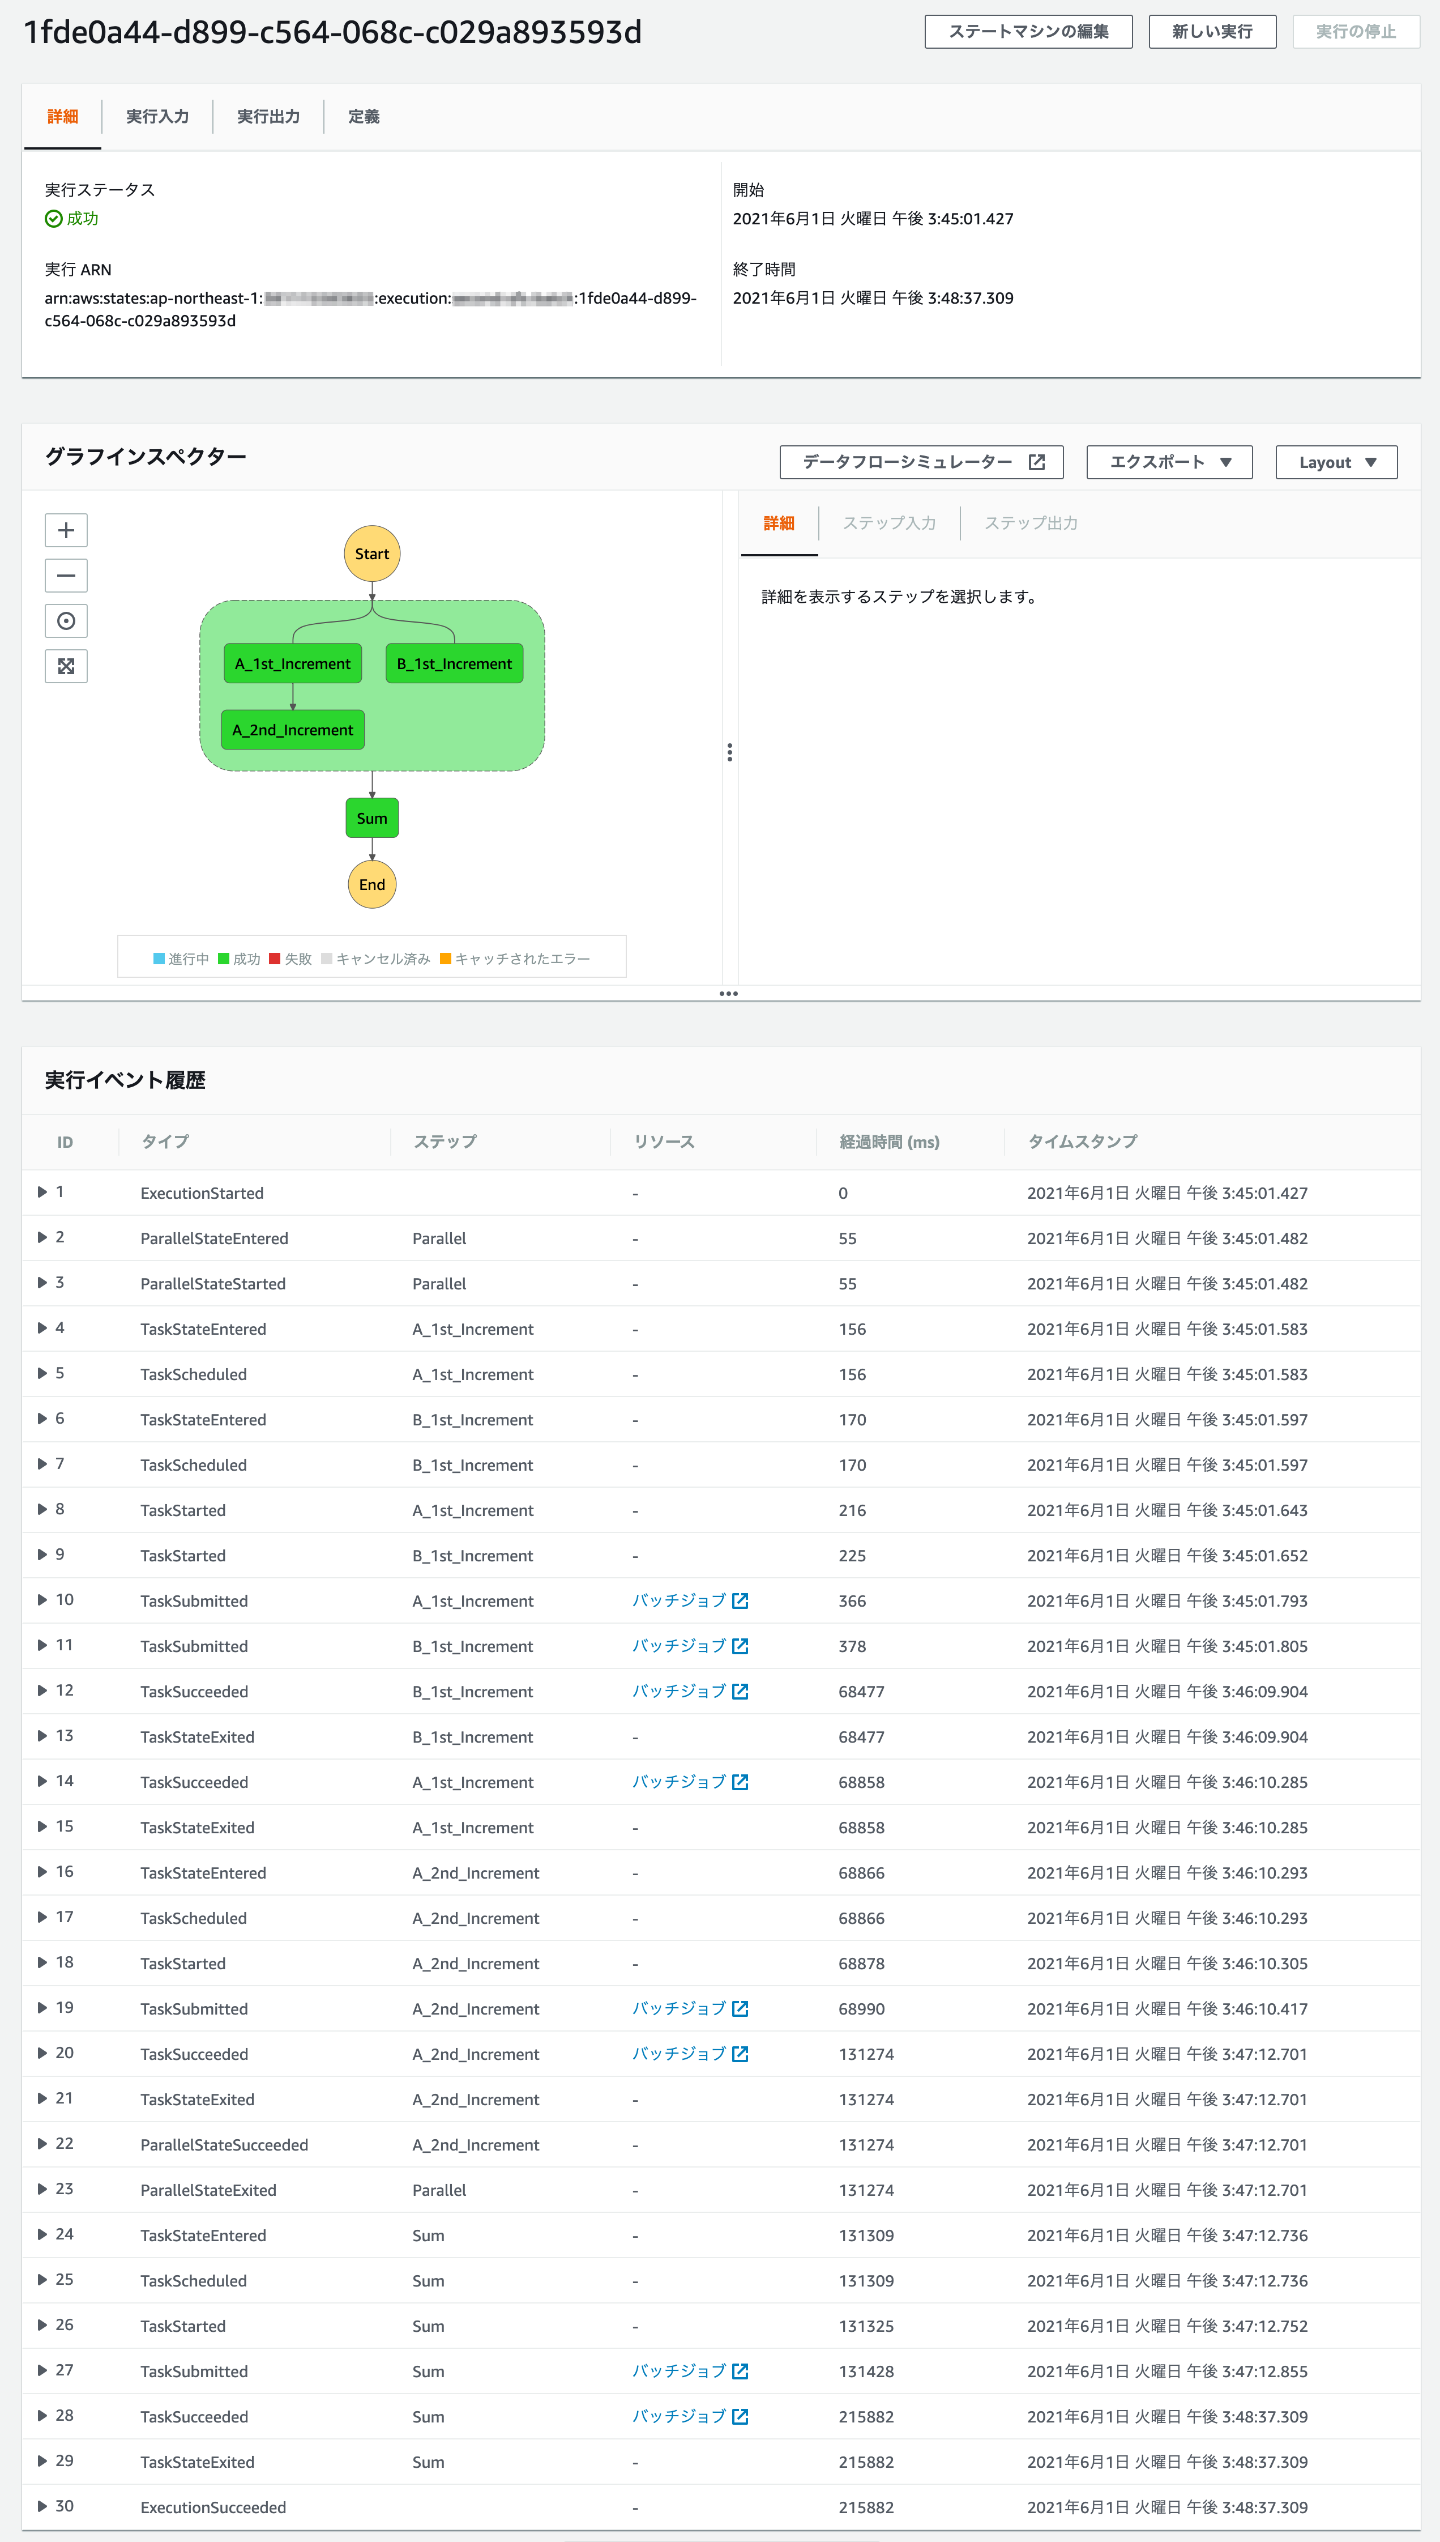Click the vertical panel splitter handle dots
This screenshot has width=1440, height=2542.
730,753
